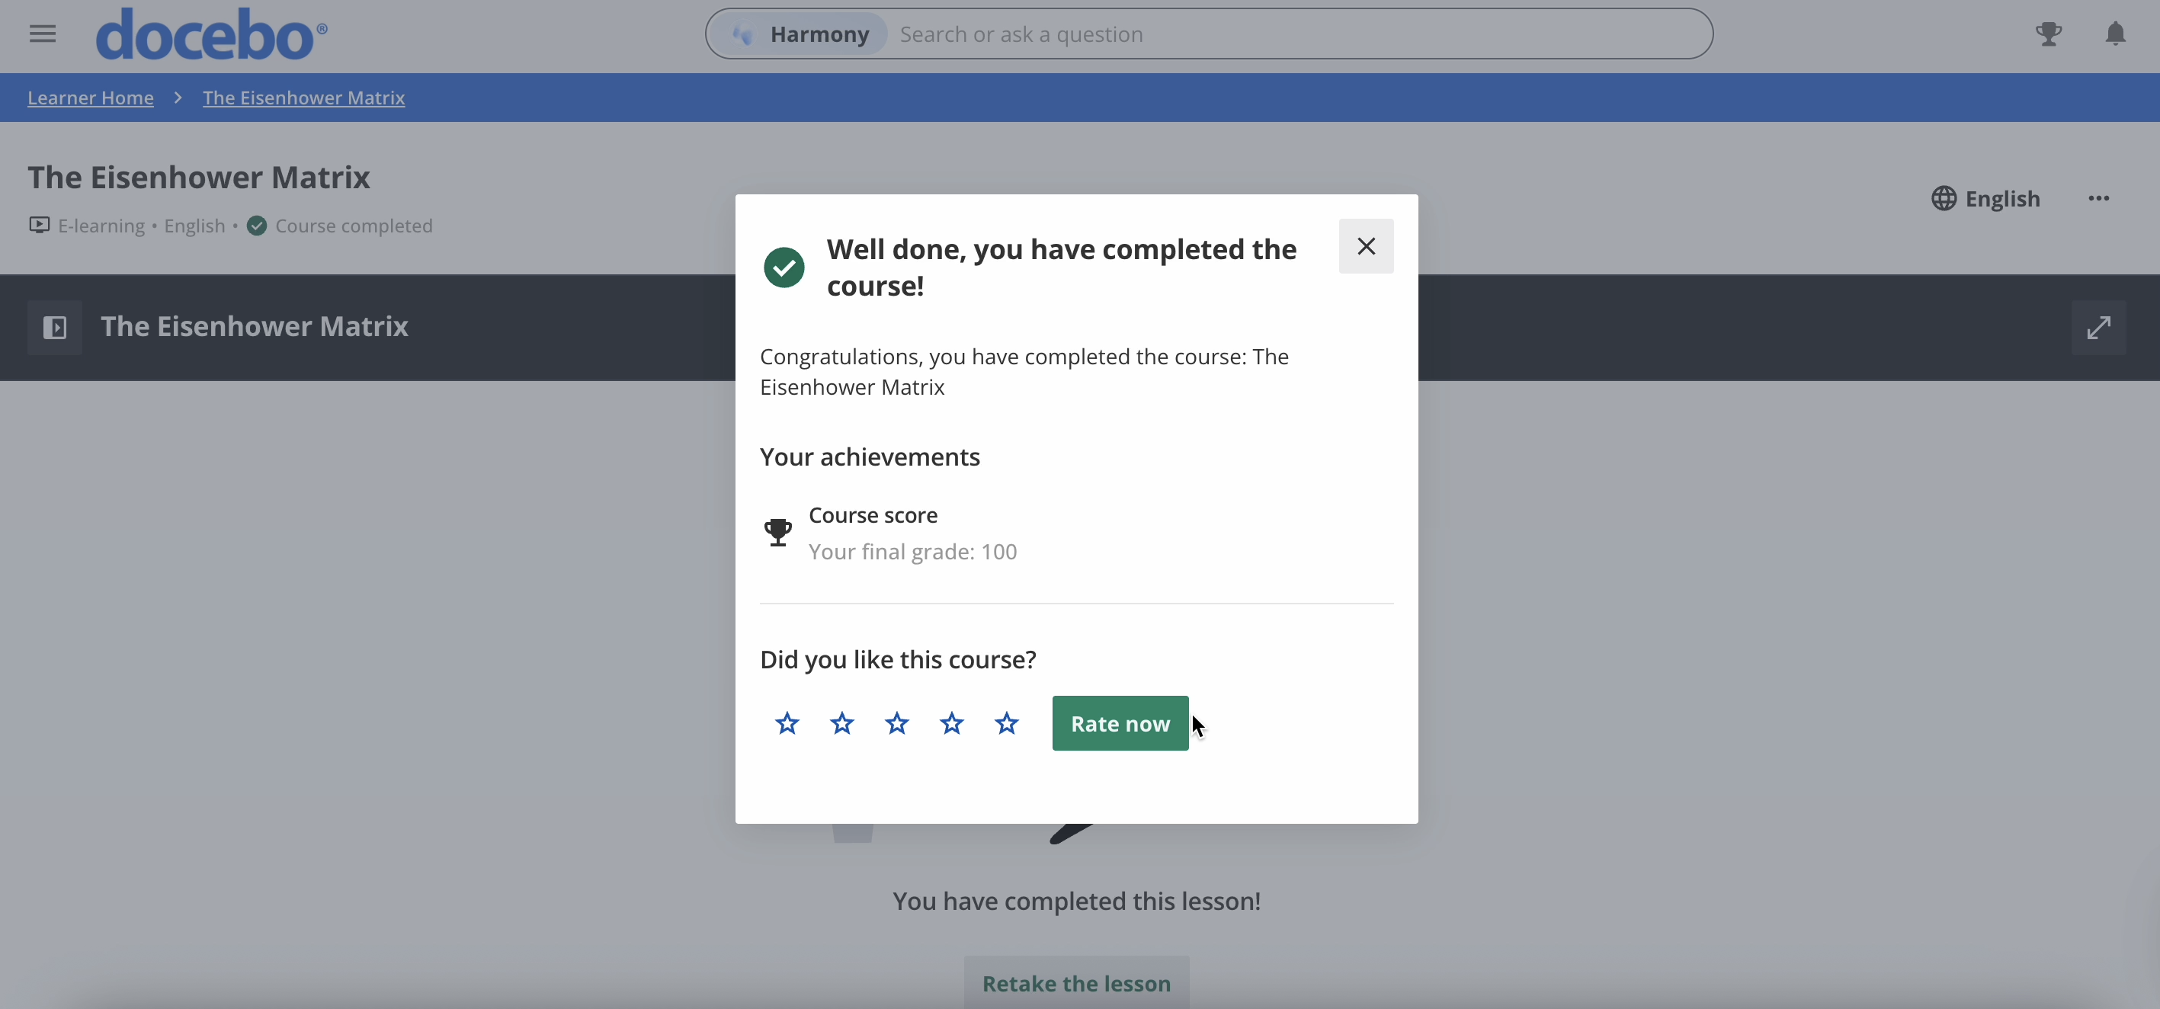Select the fourth rating star
The height and width of the screenshot is (1009, 2160).
952,723
